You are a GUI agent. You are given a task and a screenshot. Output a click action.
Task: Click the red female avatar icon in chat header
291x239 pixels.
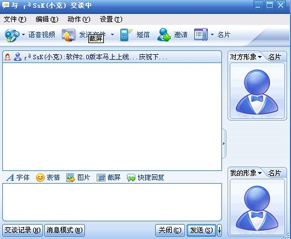pyautogui.click(x=8, y=57)
